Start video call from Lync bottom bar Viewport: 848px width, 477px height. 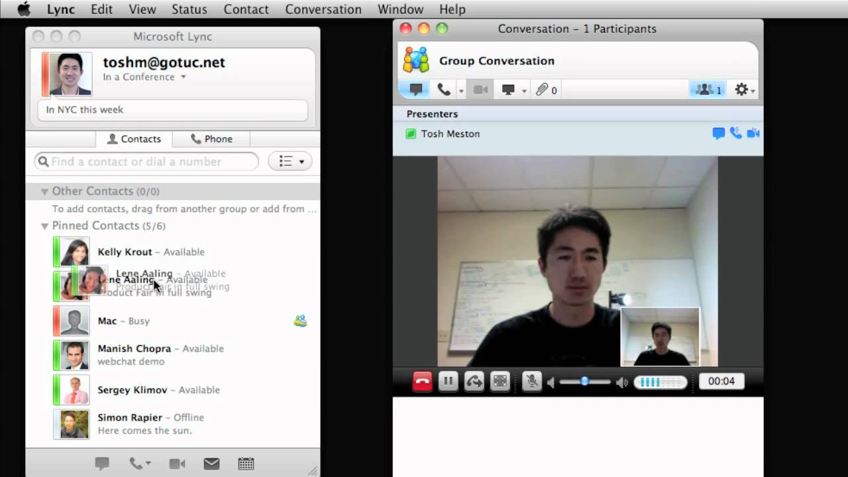[x=177, y=464]
